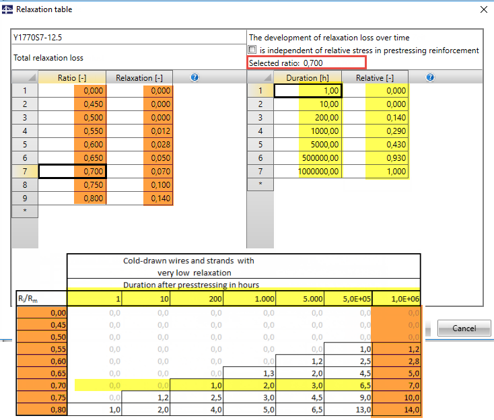Select Duration cell 500000,00
This screenshot has height=420, width=494.
(308, 158)
